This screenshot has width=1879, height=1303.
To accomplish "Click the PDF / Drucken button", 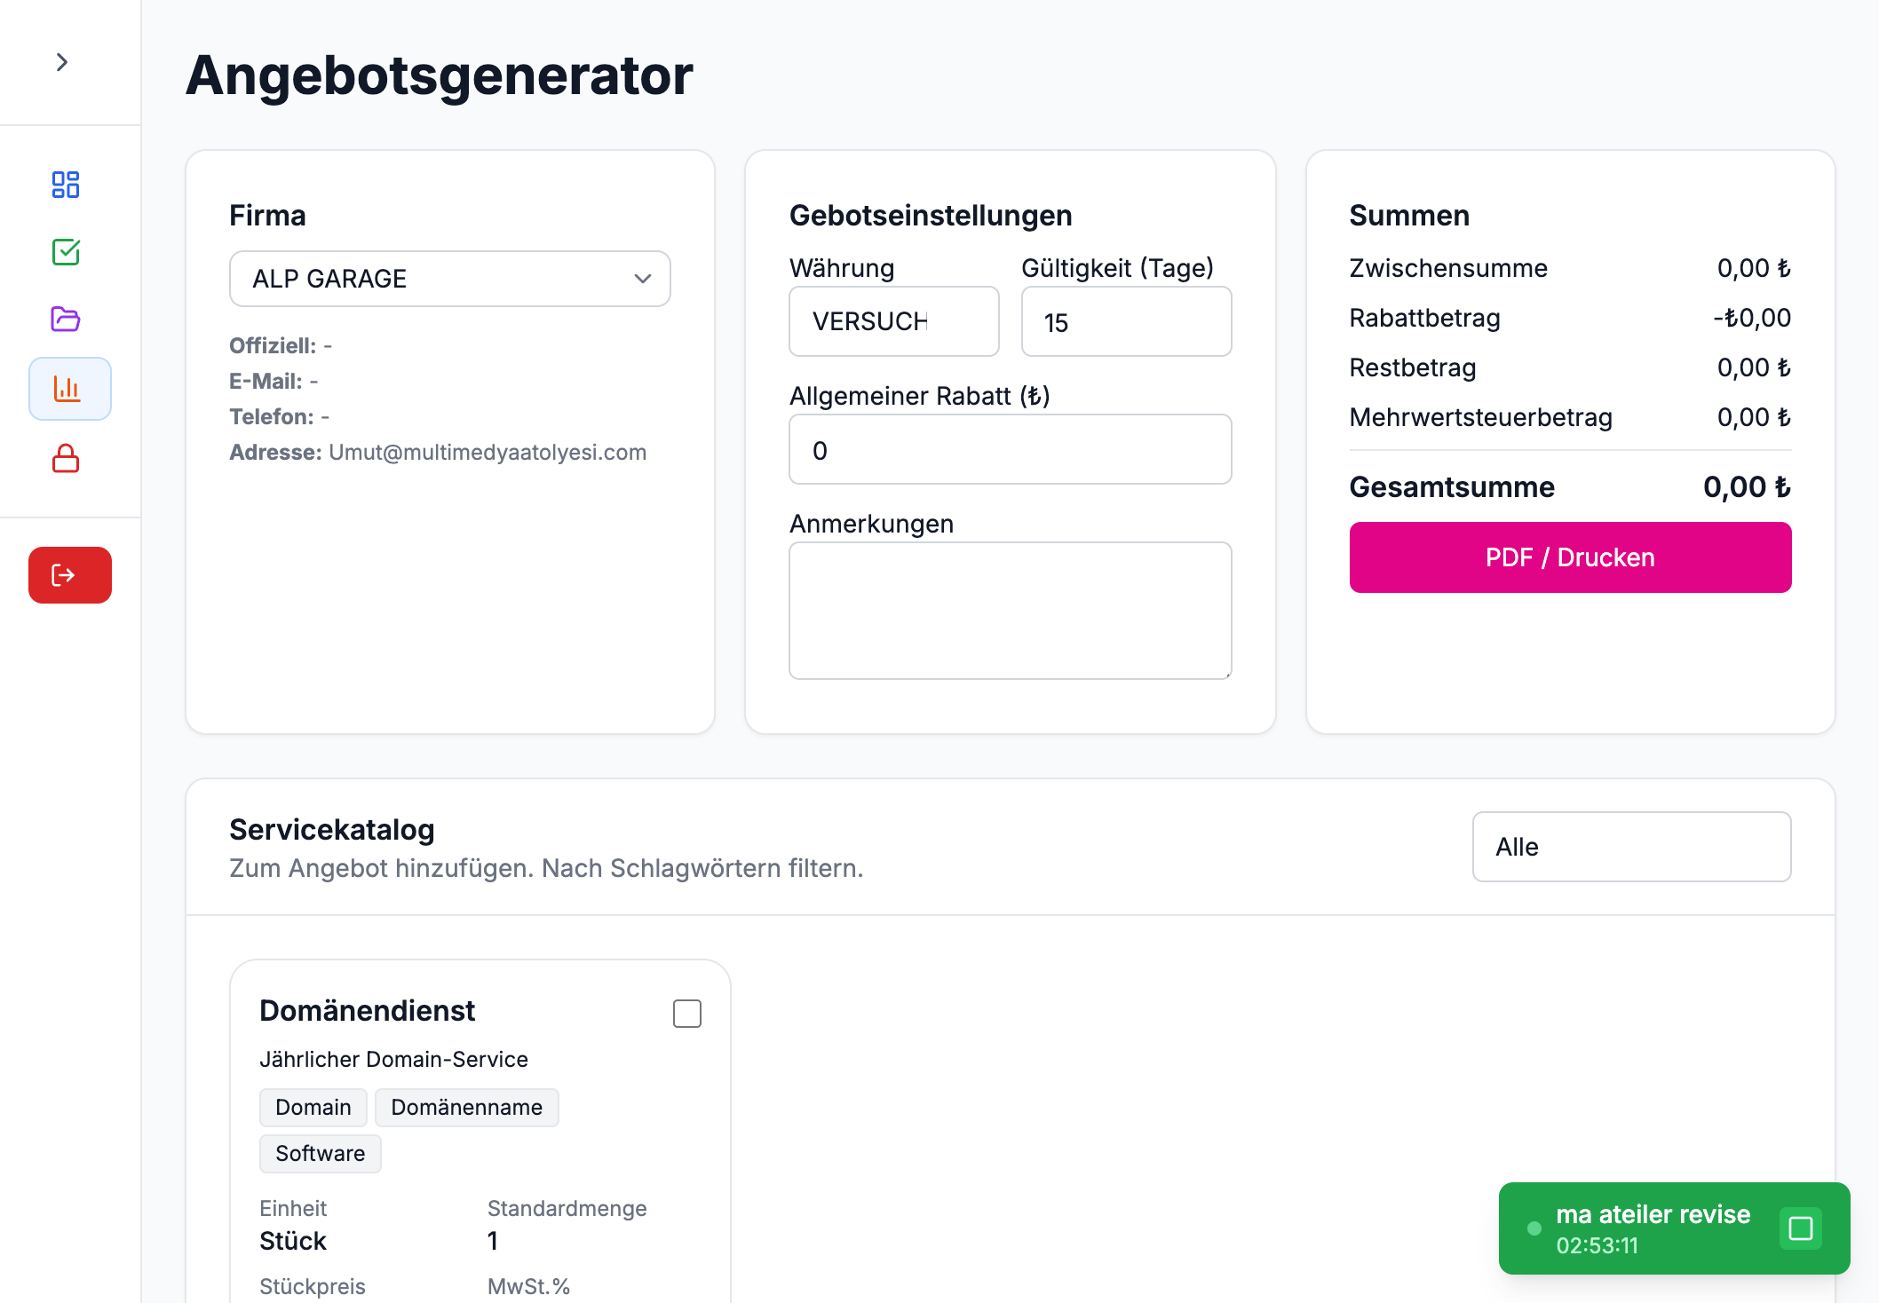I will click(x=1569, y=557).
